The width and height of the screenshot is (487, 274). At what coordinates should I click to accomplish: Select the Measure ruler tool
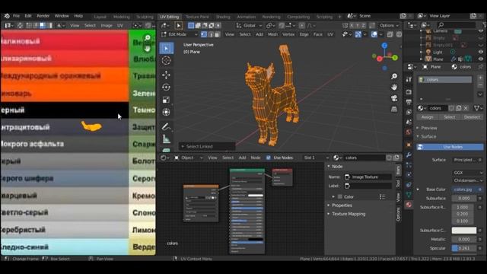point(166,139)
